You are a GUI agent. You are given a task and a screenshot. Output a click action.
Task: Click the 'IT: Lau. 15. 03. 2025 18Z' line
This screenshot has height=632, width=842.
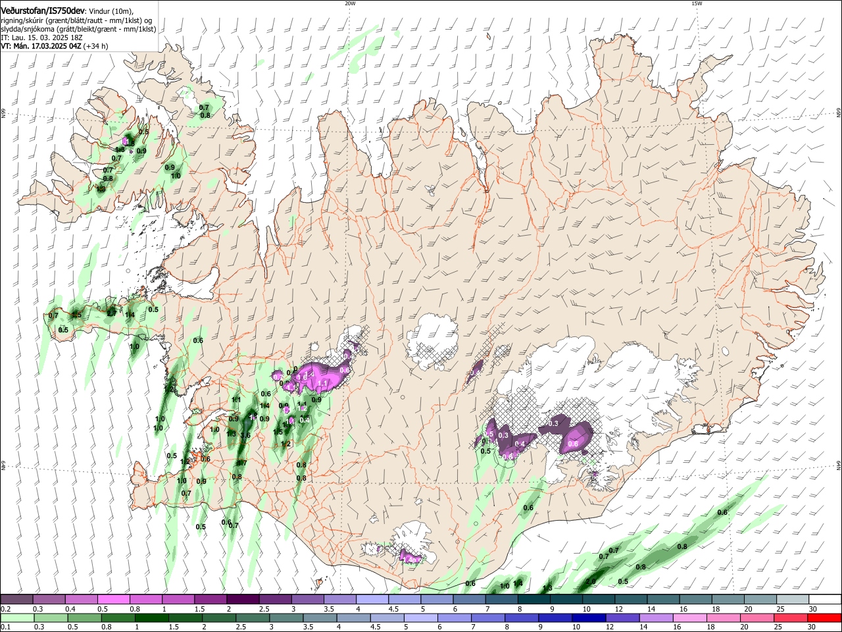41,38
